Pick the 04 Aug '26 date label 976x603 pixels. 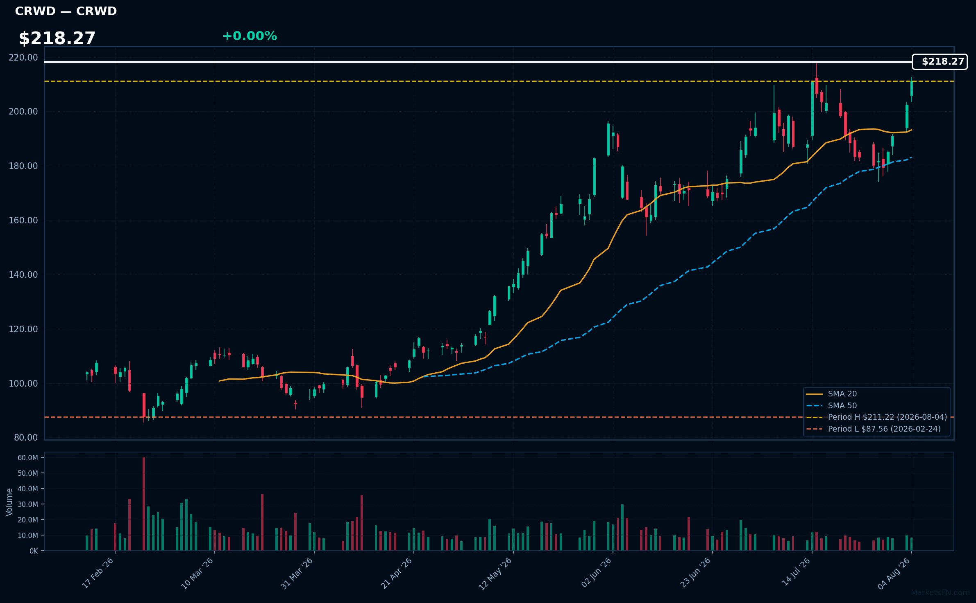coord(894,573)
